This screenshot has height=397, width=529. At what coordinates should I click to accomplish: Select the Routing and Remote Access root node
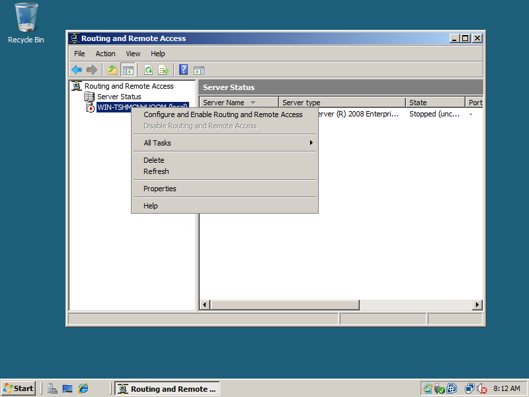(x=129, y=86)
